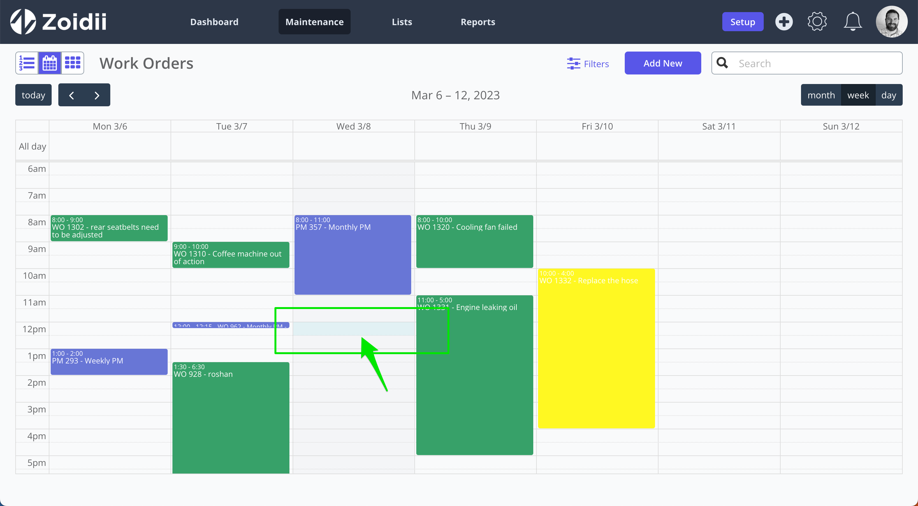Click the Setup button

tap(743, 21)
